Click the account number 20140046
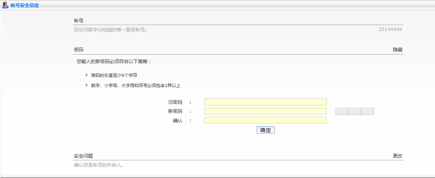This screenshot has width=435, height=178. 390,29
